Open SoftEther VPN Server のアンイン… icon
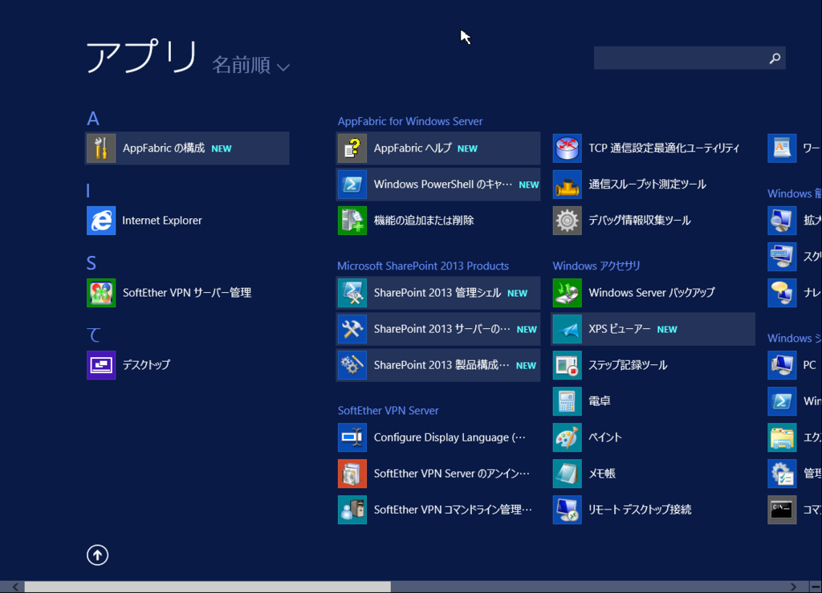This screenshot has height=593, width=822. [352, 473]
